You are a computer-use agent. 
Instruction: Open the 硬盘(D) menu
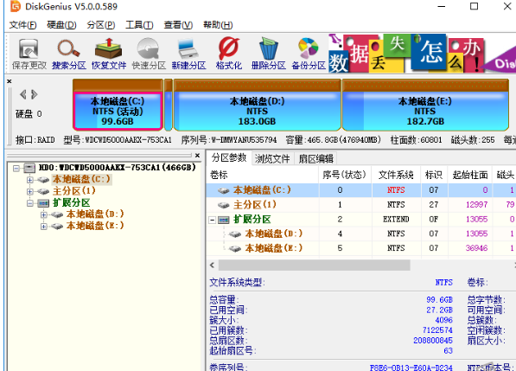(61, 25)
